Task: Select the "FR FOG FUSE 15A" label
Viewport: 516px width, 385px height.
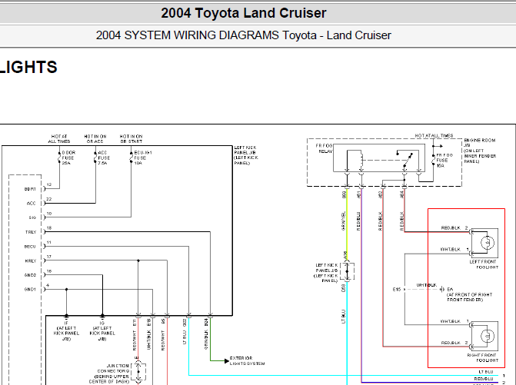Action: click(444, 161)
